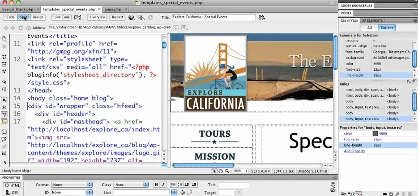Switch to AP Elements tab
The height and width of the screenshot is (196, 418).
click(372, 21)
